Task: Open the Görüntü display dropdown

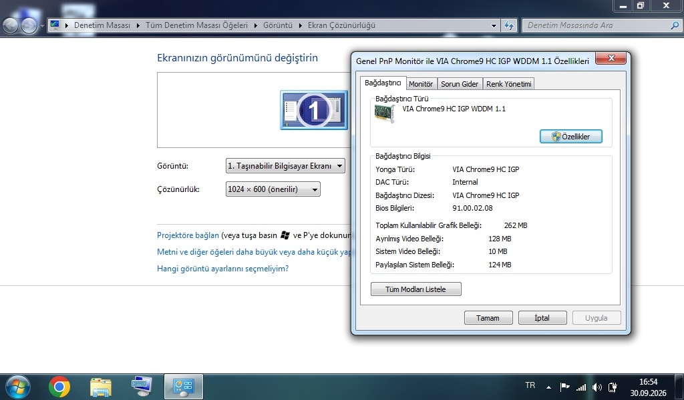Action: 285,166
